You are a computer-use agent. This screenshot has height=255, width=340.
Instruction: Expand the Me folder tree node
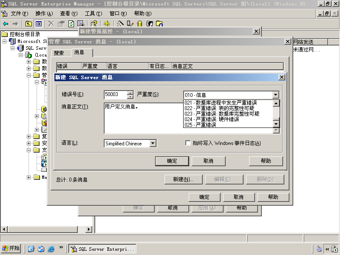coord(28,177)
